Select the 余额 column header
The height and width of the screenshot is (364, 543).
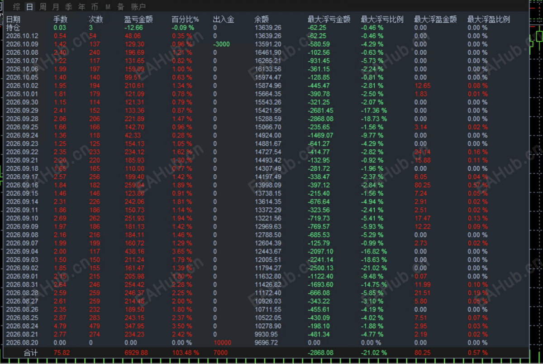(x=262, y=19)
